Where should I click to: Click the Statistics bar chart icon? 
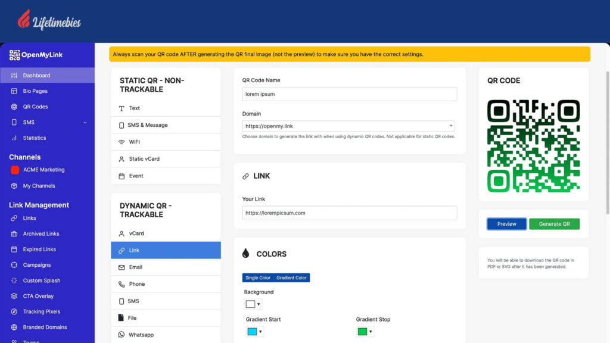pyautogui.click(x=14, y=138)
